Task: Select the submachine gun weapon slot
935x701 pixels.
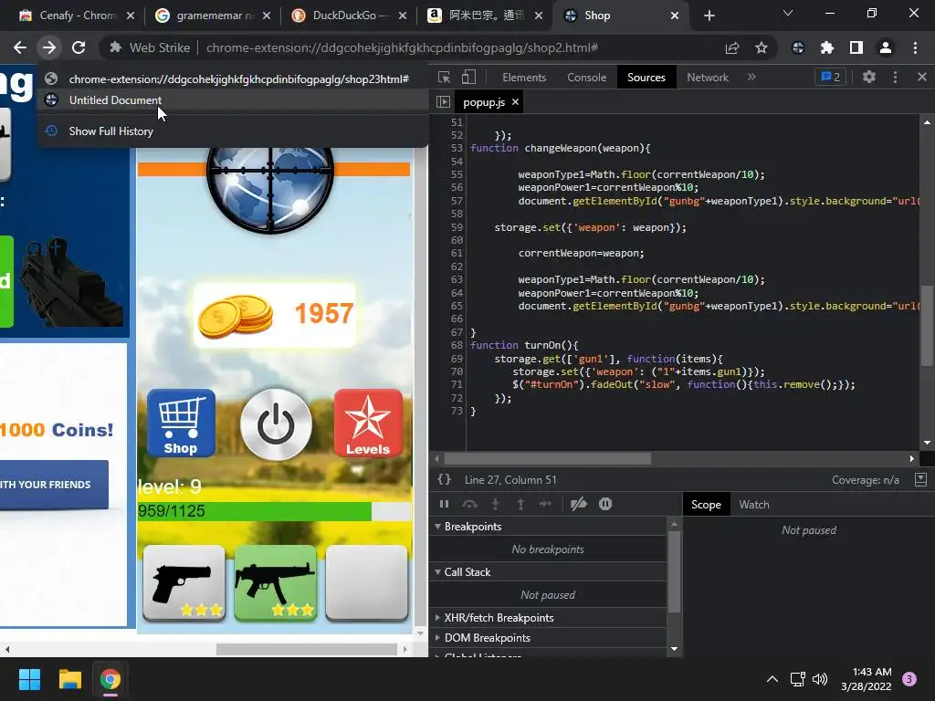Action: click(275, 583)
